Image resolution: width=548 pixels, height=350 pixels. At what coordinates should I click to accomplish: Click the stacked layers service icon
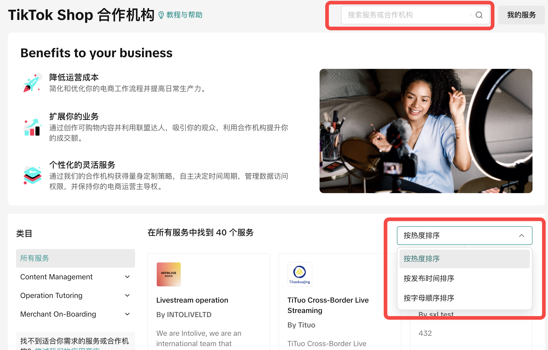tap(32, 175)
